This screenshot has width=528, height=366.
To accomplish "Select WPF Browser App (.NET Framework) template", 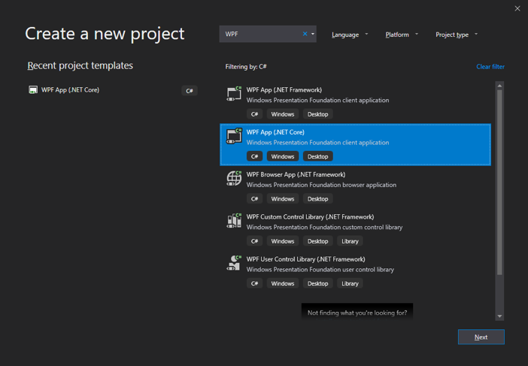I will pyautogui.click(x=355, y=186).
